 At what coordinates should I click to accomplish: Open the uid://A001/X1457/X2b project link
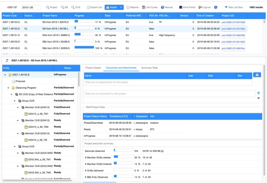[x=233, y=29]
